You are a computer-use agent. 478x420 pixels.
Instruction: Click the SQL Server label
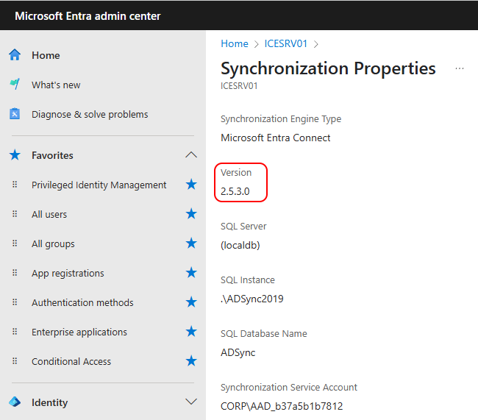tap(243, 226)
